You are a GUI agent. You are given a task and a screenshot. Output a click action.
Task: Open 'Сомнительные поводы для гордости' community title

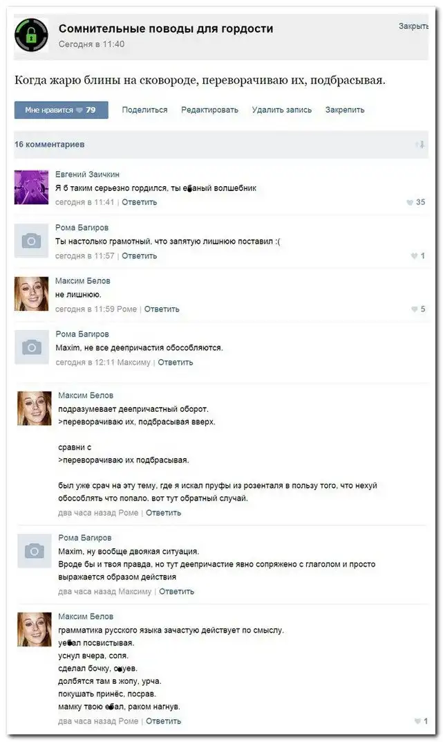(166, 28)
